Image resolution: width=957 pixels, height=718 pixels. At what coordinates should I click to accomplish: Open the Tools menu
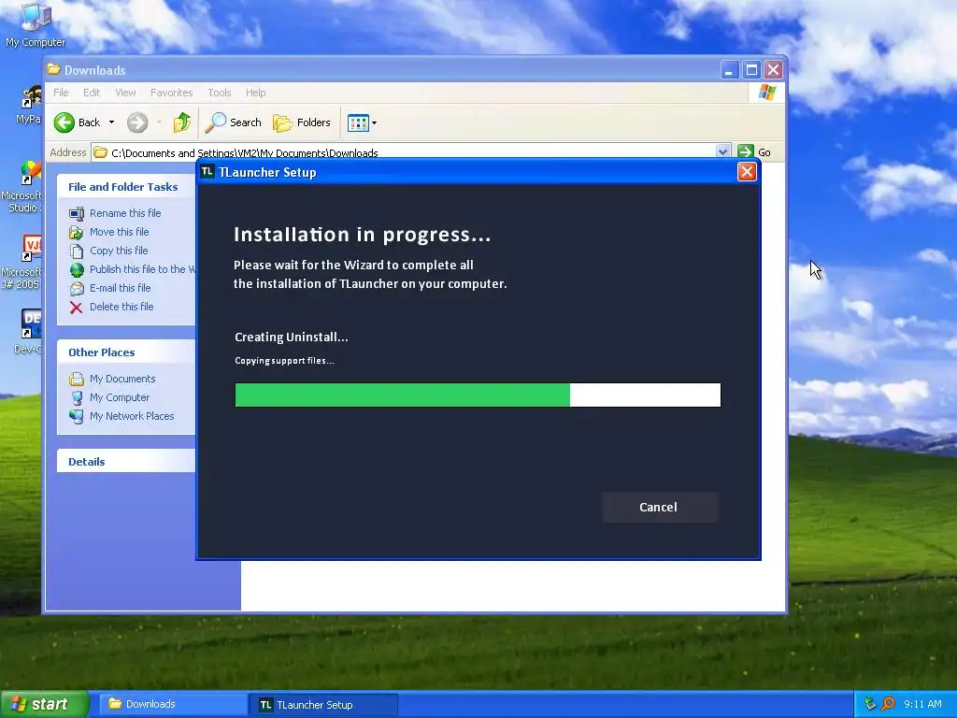[219, 93]
